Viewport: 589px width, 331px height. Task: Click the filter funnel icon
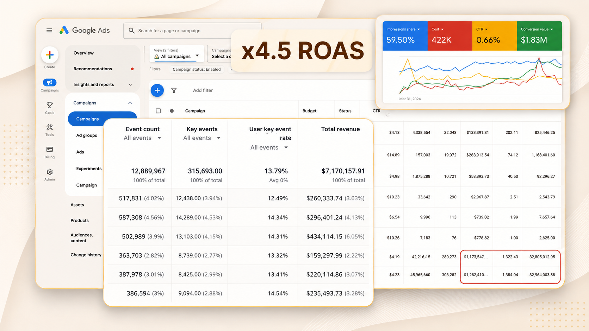(x=174, y=90)
